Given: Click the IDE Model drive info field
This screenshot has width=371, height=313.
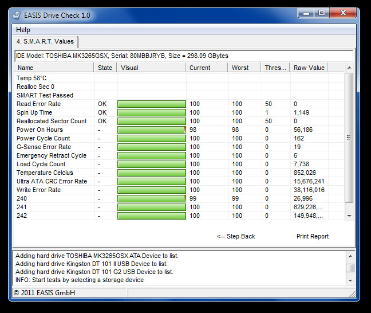Looking at the screenshot, I should click(184, 56).
